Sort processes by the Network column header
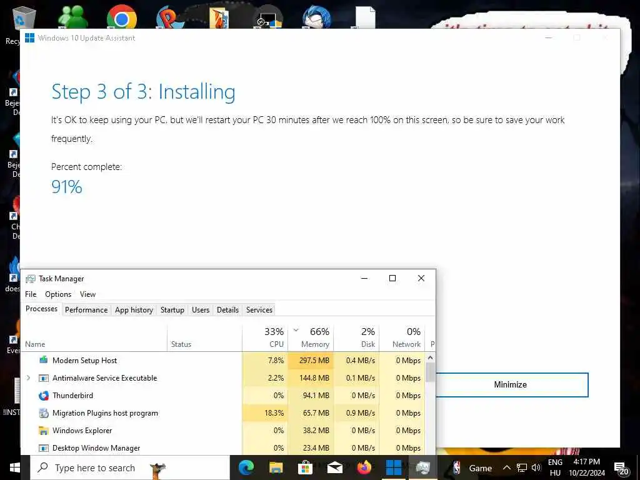 click(402, 338)
